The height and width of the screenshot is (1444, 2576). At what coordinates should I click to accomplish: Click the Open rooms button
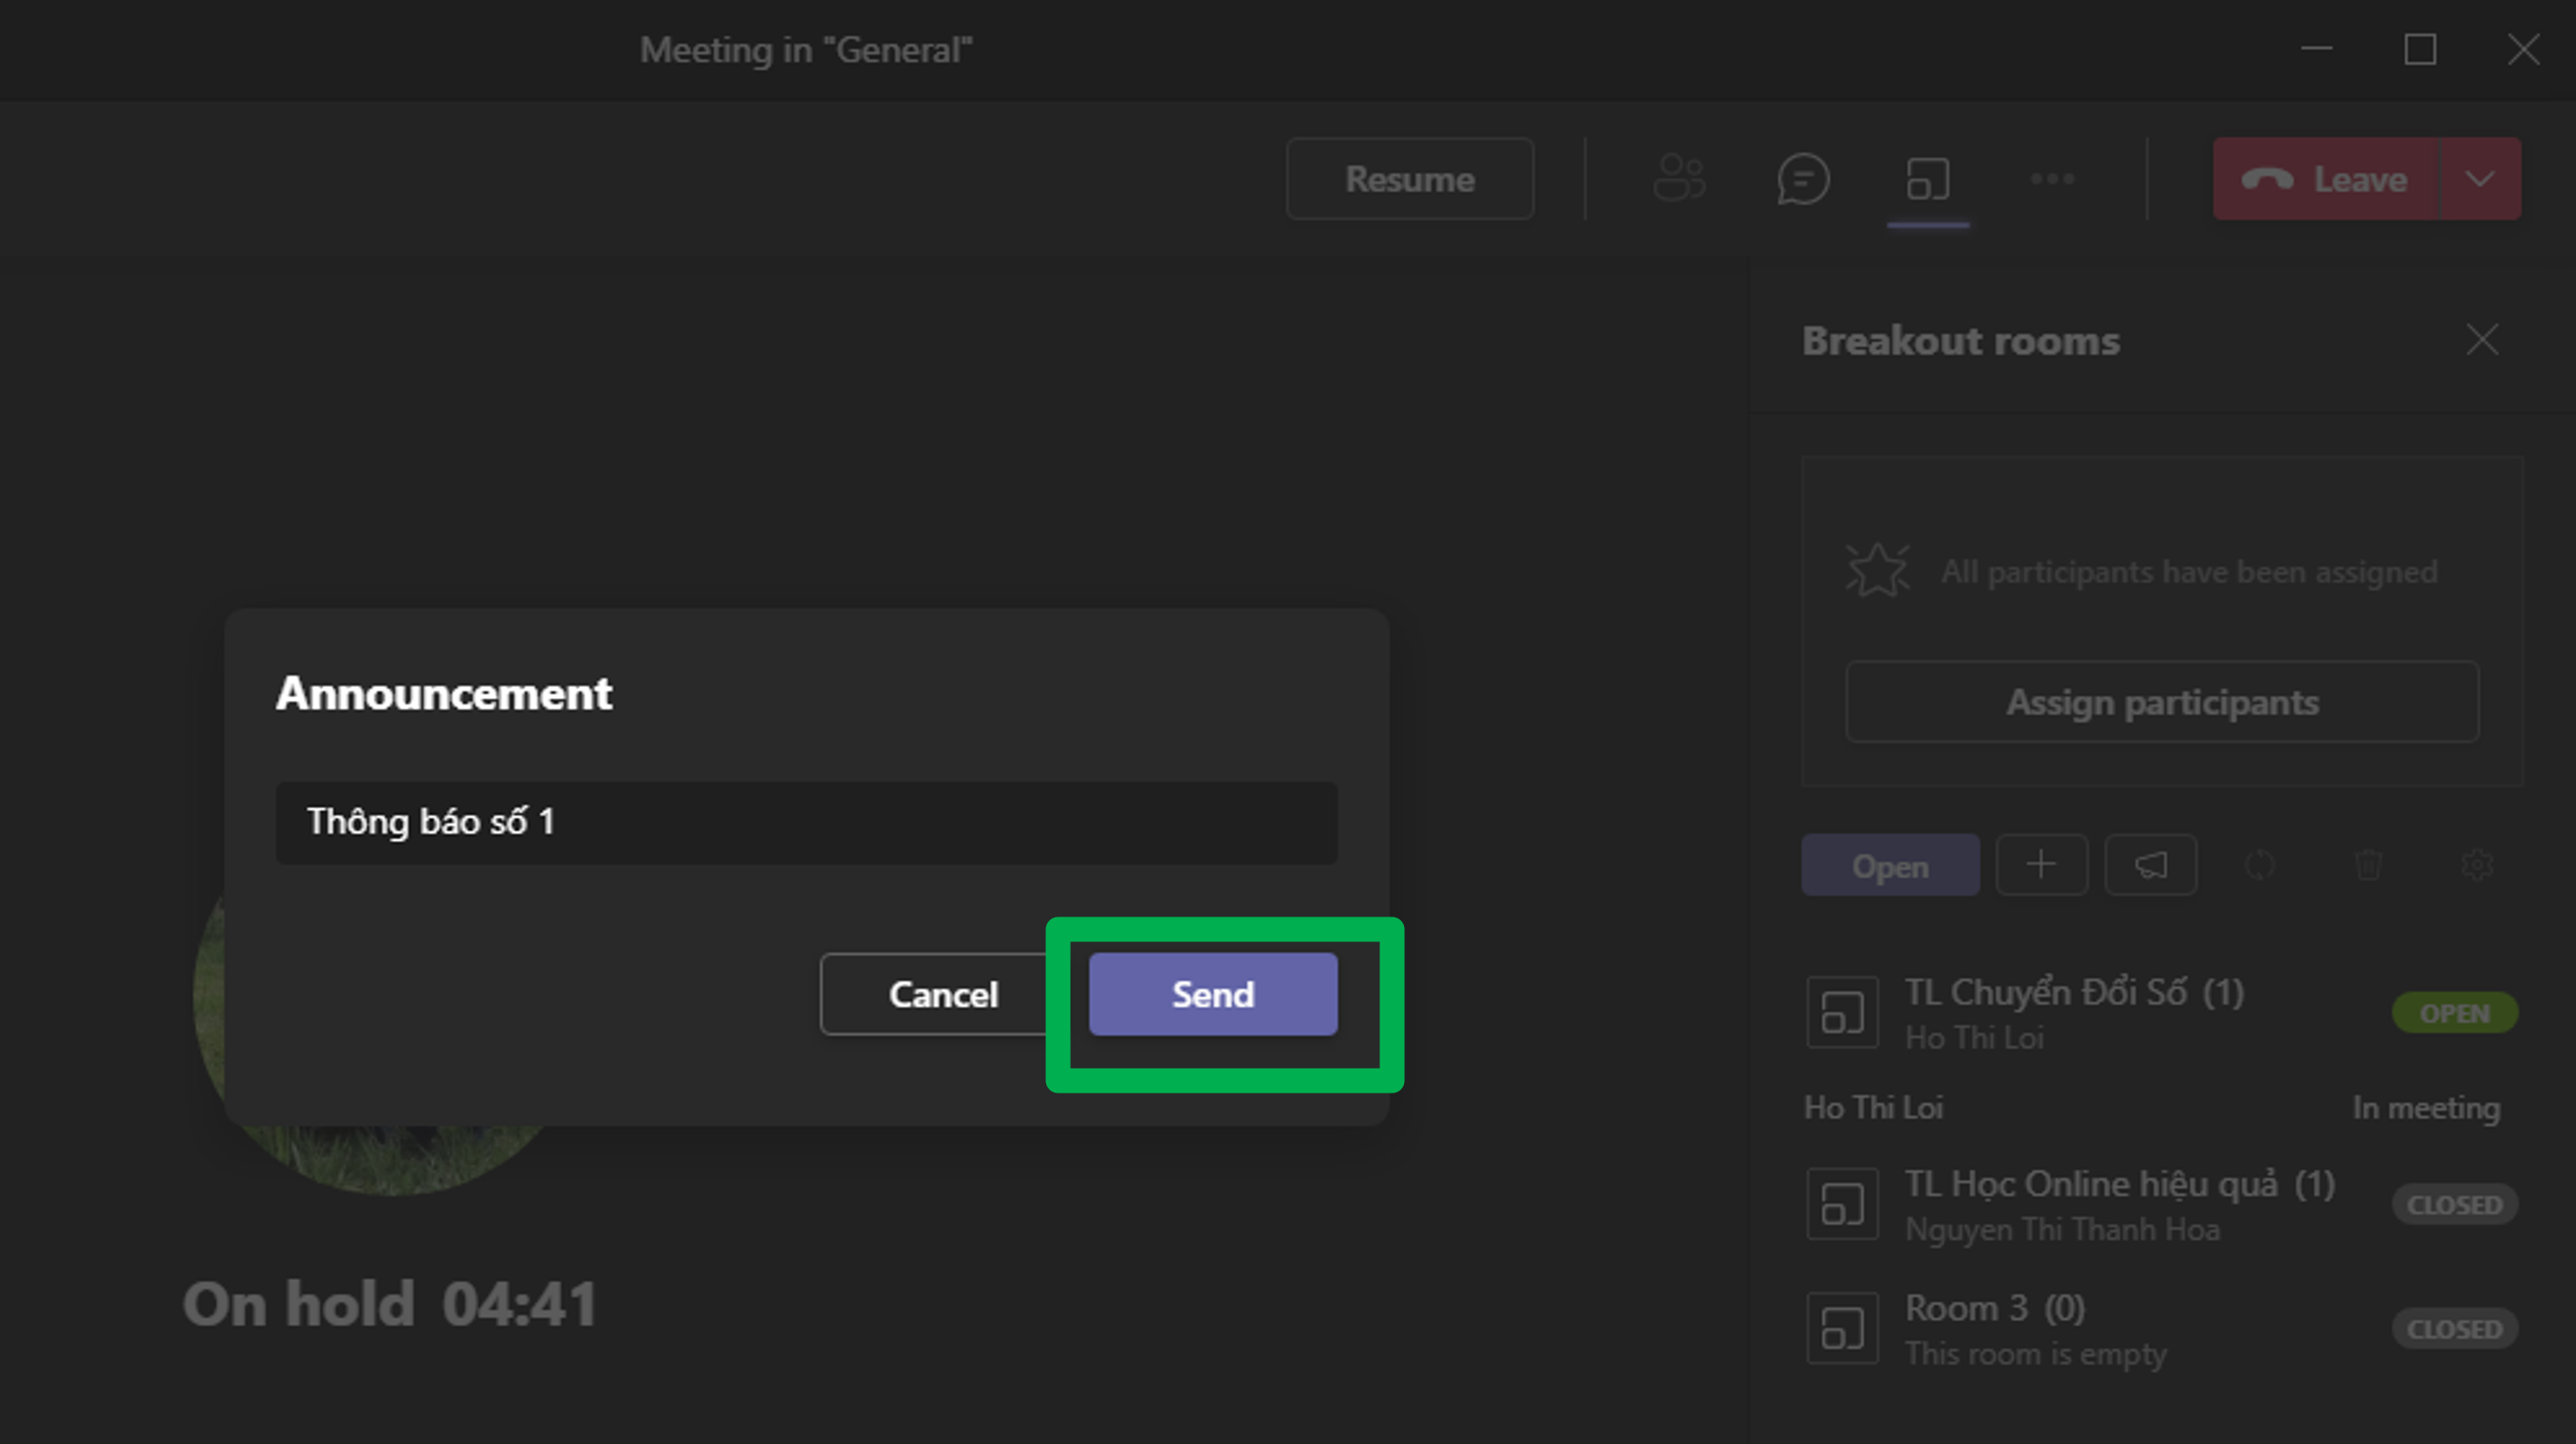click(x=1889, y=866)
